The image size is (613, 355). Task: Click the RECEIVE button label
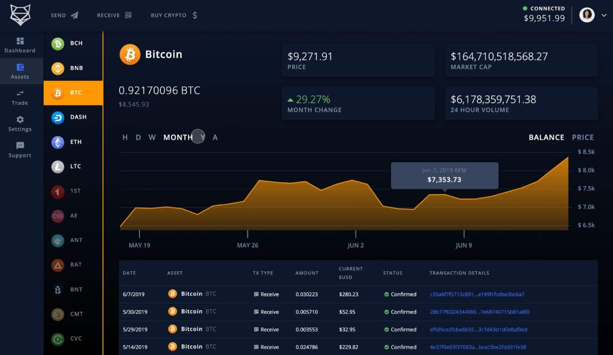tap(108, 16)
